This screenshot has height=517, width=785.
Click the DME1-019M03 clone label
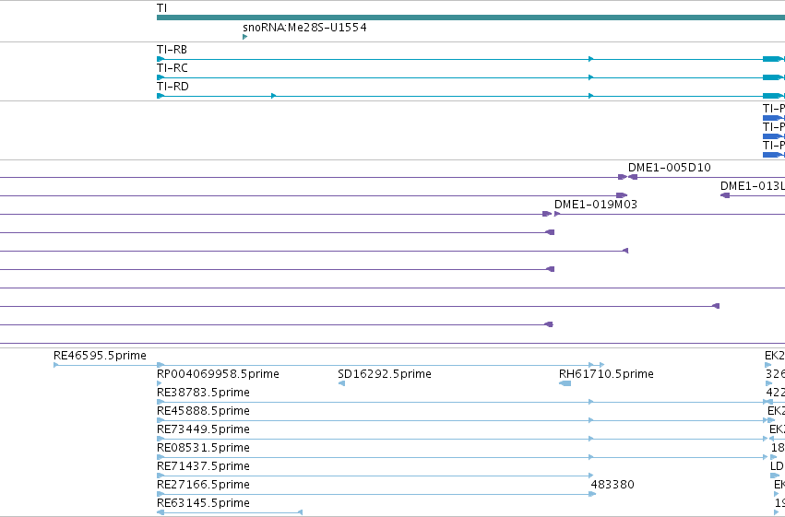596,205
